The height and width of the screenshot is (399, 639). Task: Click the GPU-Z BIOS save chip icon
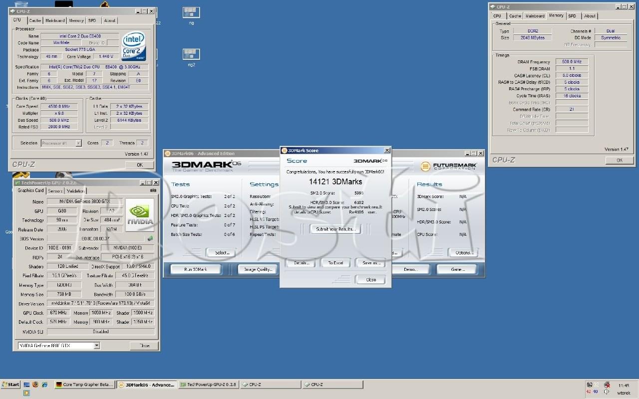151,238
